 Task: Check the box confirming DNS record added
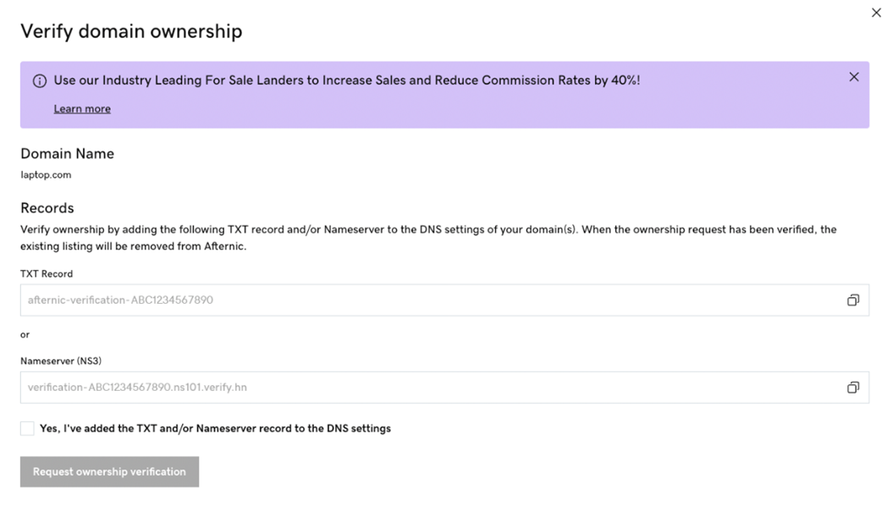(x=27, y=429)
